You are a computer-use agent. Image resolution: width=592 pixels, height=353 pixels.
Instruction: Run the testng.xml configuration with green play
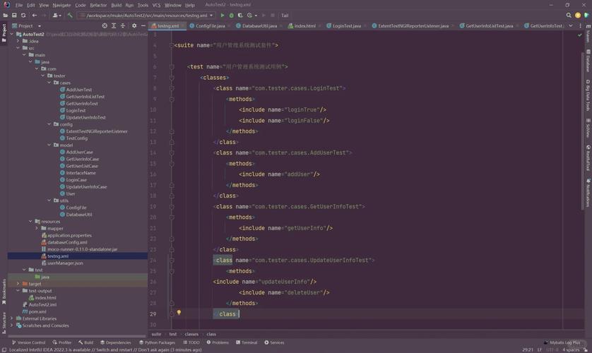pos(223,16)
